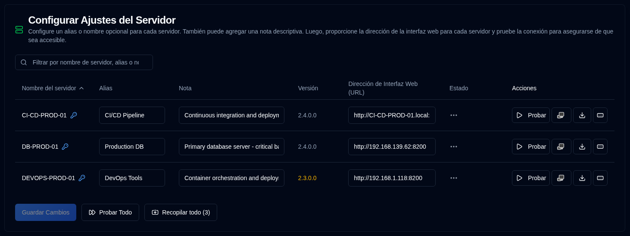
Task: Click the CI-CD-PROD-01 server name
Action: [44, 115]
